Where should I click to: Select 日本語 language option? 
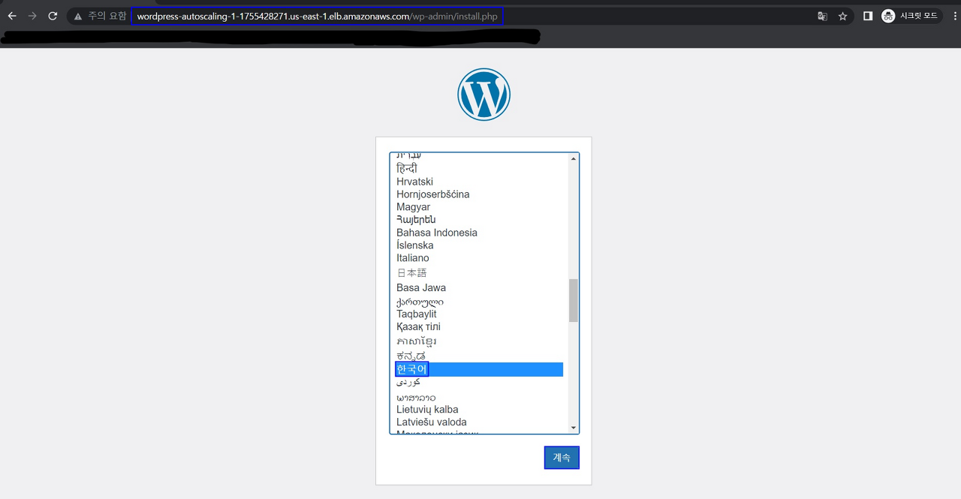(x=411, y=272)
